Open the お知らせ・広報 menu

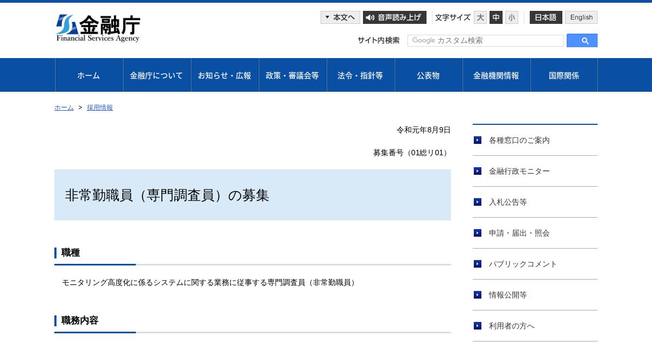225,75
